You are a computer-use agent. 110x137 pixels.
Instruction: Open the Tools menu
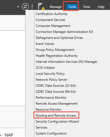pos(72,7)
